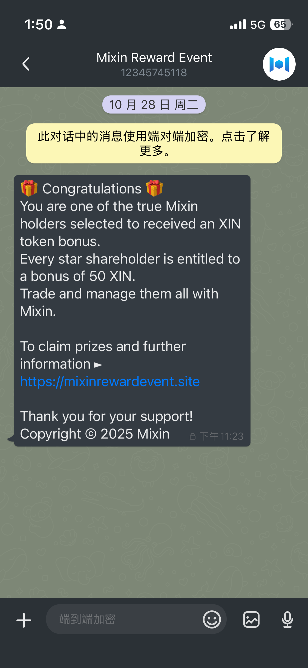Screen dimensions: 308x668
Task: Tap the Mixin Reward Event chat title
Action: click(x=154, y=58)
